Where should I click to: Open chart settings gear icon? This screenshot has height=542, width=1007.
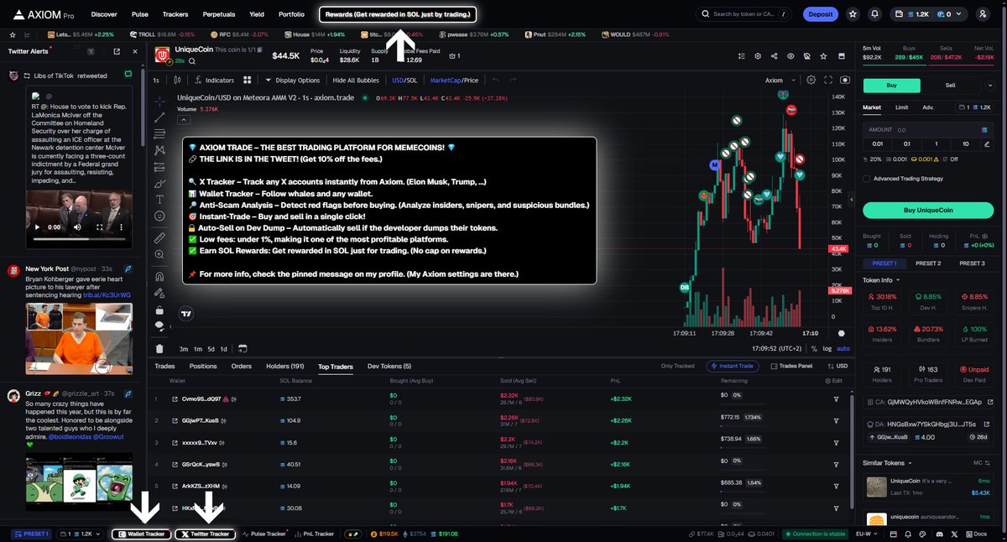(811, 80)
